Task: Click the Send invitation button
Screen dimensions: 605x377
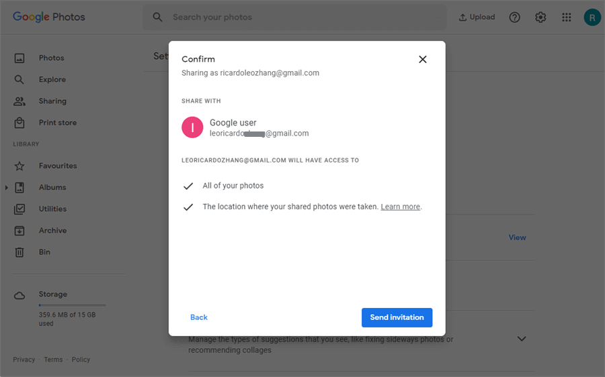Action: coord(397,317)
